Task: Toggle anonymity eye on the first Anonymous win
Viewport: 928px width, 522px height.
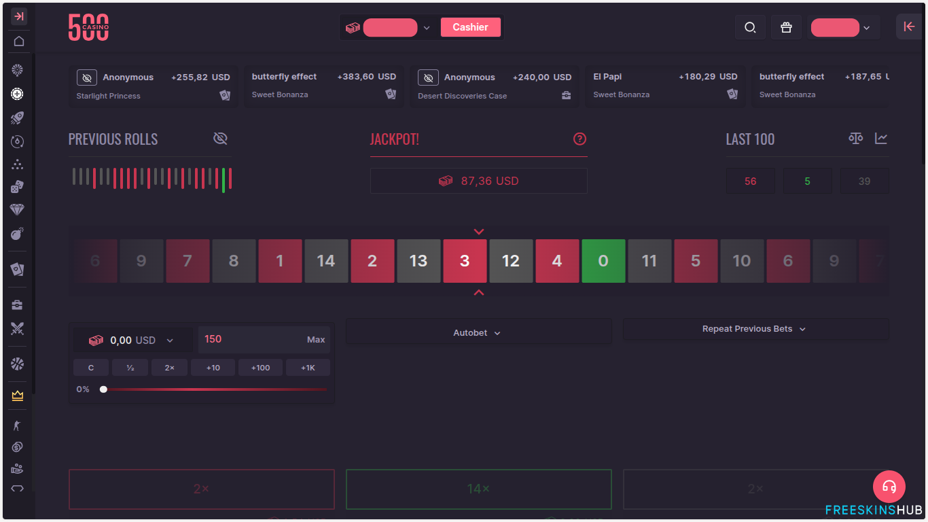Action: point(87,77)
